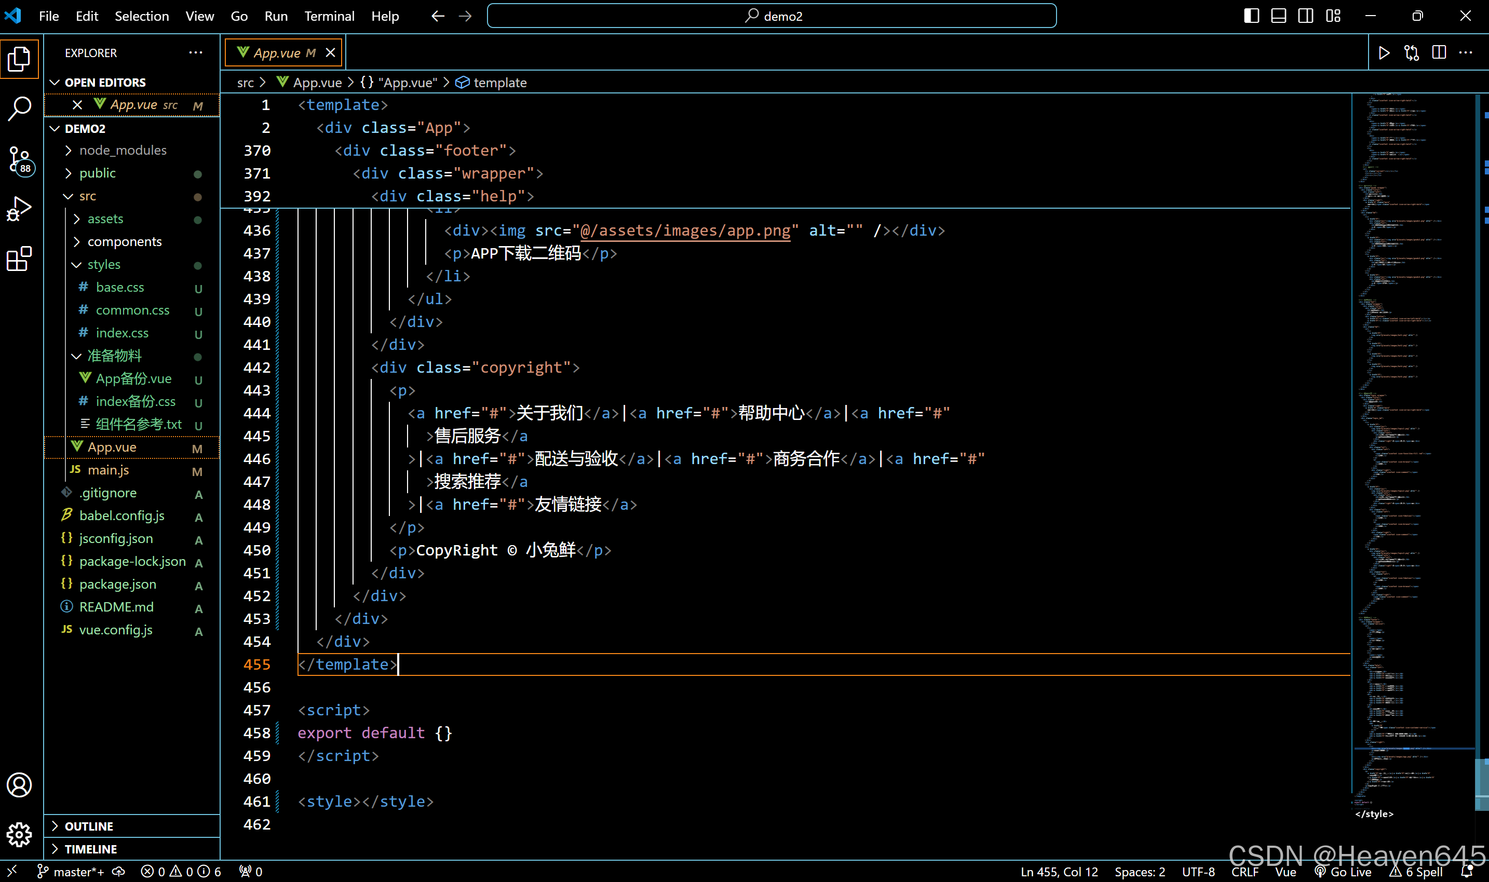Expand the assets folder
The width and height of the screenshot is (1489, 882).
131,219
